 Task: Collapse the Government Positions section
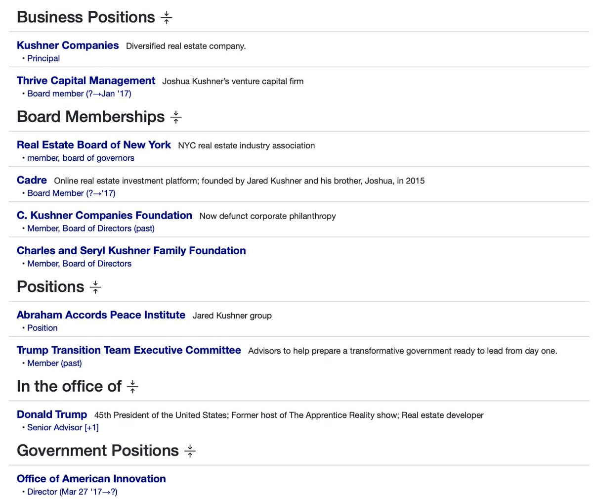(190, 451)
